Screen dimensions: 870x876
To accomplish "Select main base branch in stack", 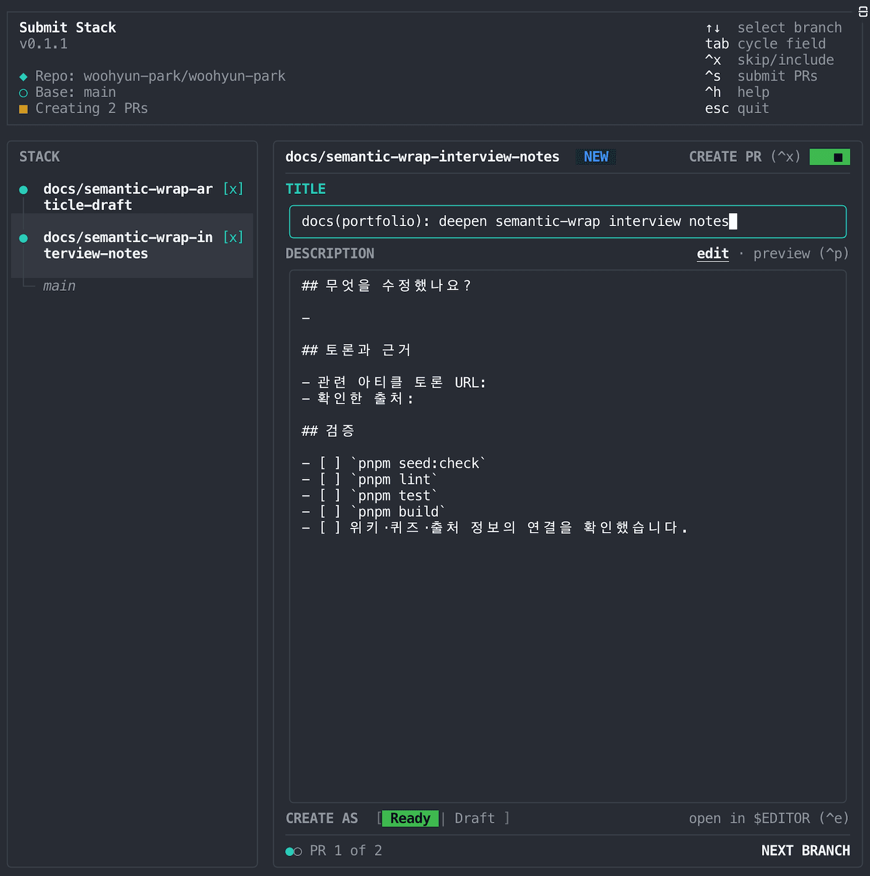I will pyautogui.click(x=59, y=286).
